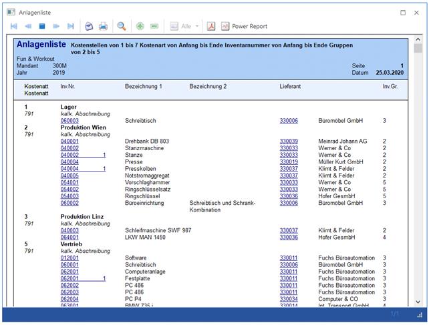Open inventory number 060003 link

pyautogui.click(x=69, y=121)
